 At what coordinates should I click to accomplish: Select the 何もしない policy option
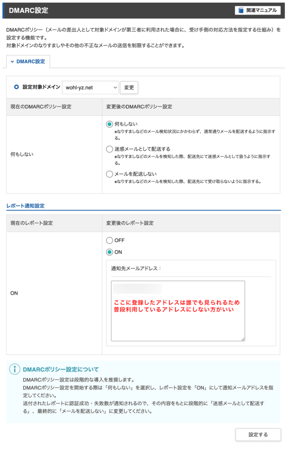tap(110, 124)
